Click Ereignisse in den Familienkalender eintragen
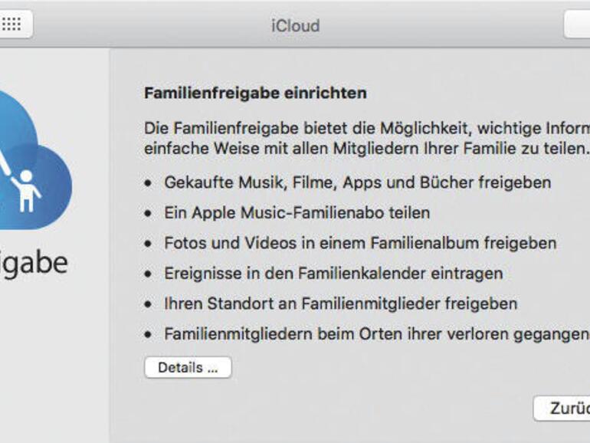Screen dimensions: 590x443 point(333,274)
